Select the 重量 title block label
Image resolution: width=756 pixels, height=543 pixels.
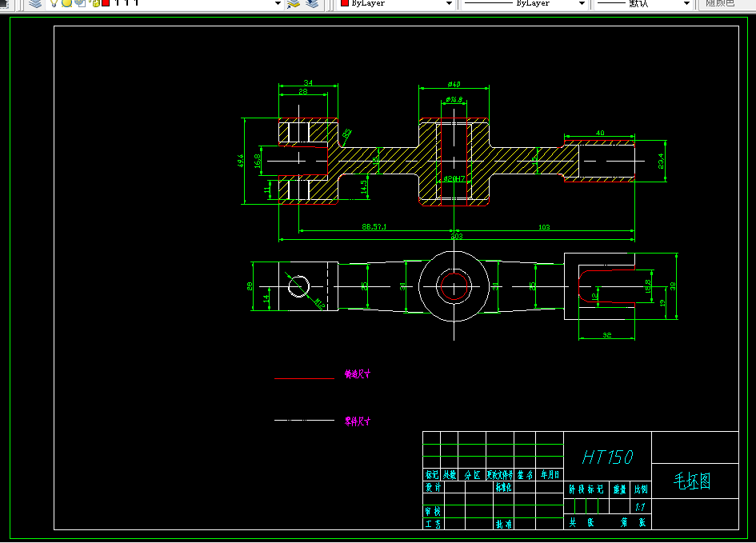(x=619, y=489)
